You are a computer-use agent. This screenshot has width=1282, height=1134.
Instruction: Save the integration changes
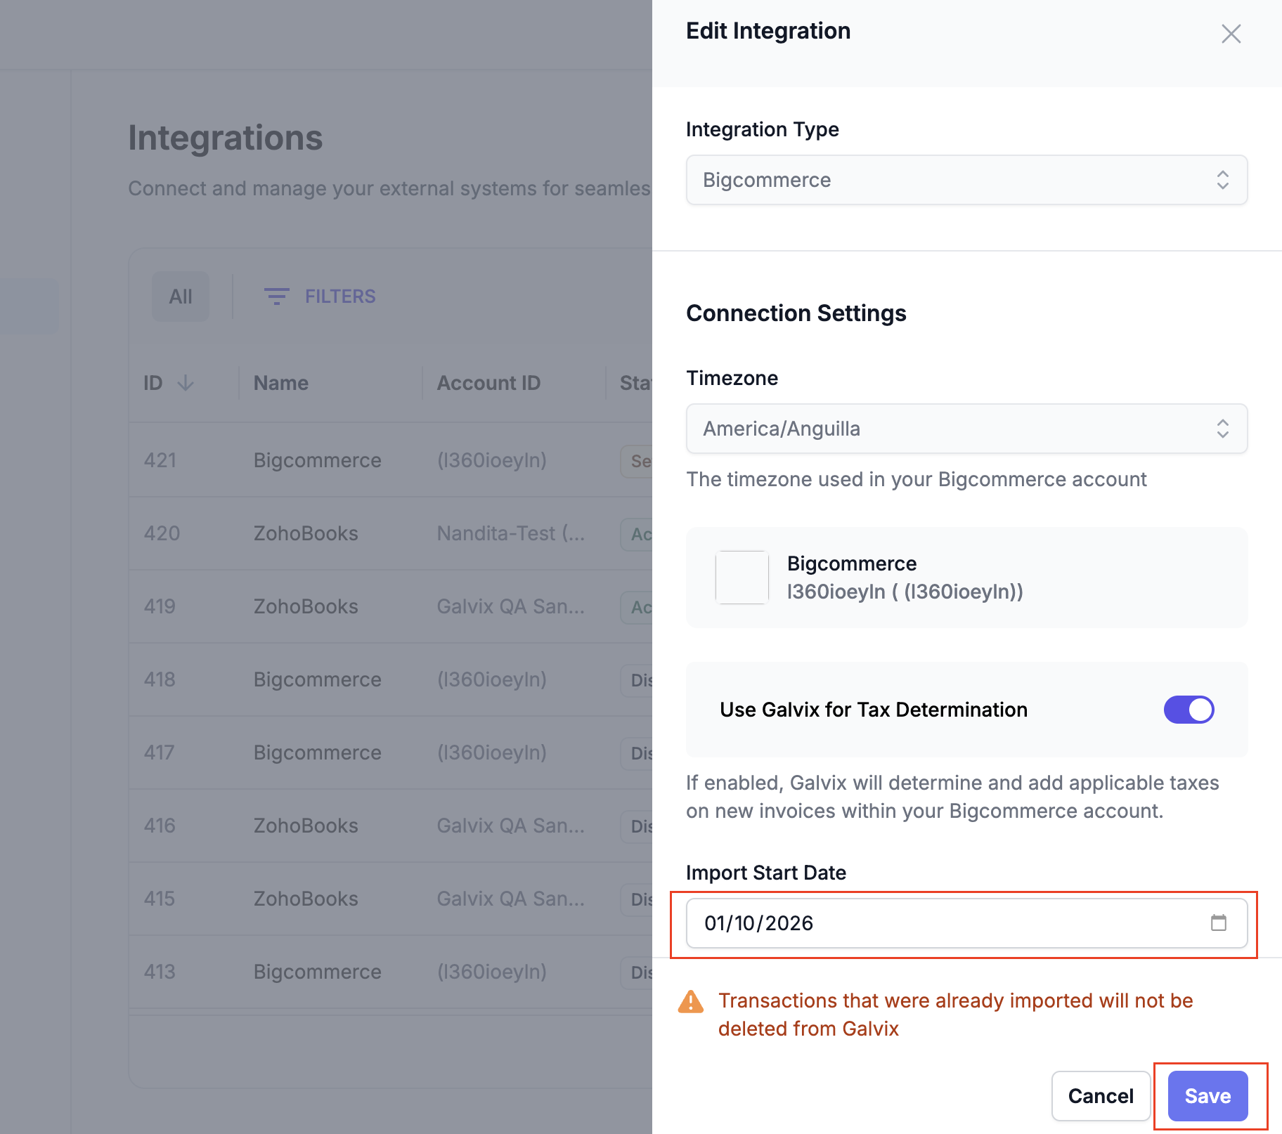click(1207, 1096)
